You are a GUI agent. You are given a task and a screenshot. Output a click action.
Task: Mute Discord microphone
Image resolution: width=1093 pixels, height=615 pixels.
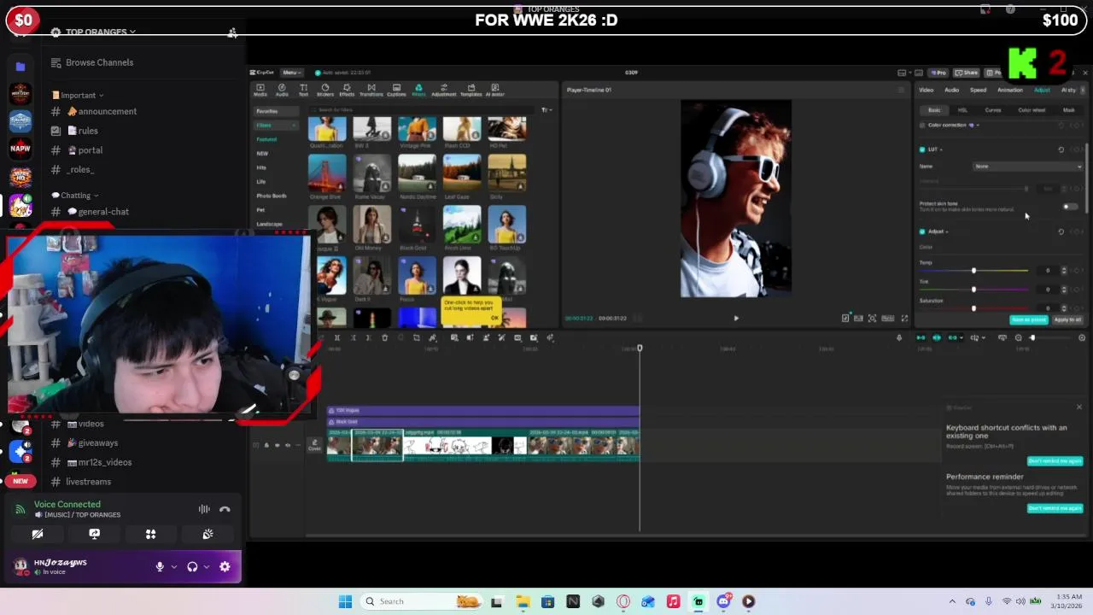160,566
